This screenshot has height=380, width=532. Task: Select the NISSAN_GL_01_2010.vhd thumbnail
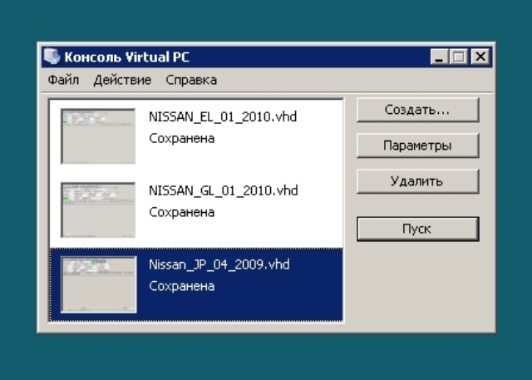(98, 210)
